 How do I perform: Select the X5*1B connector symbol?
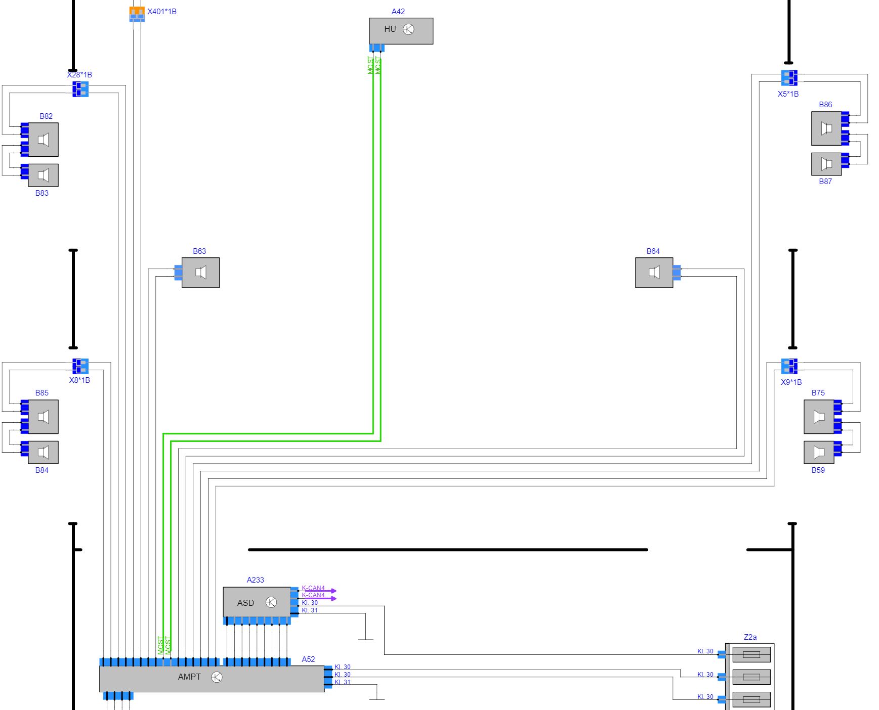pos(789,78)
